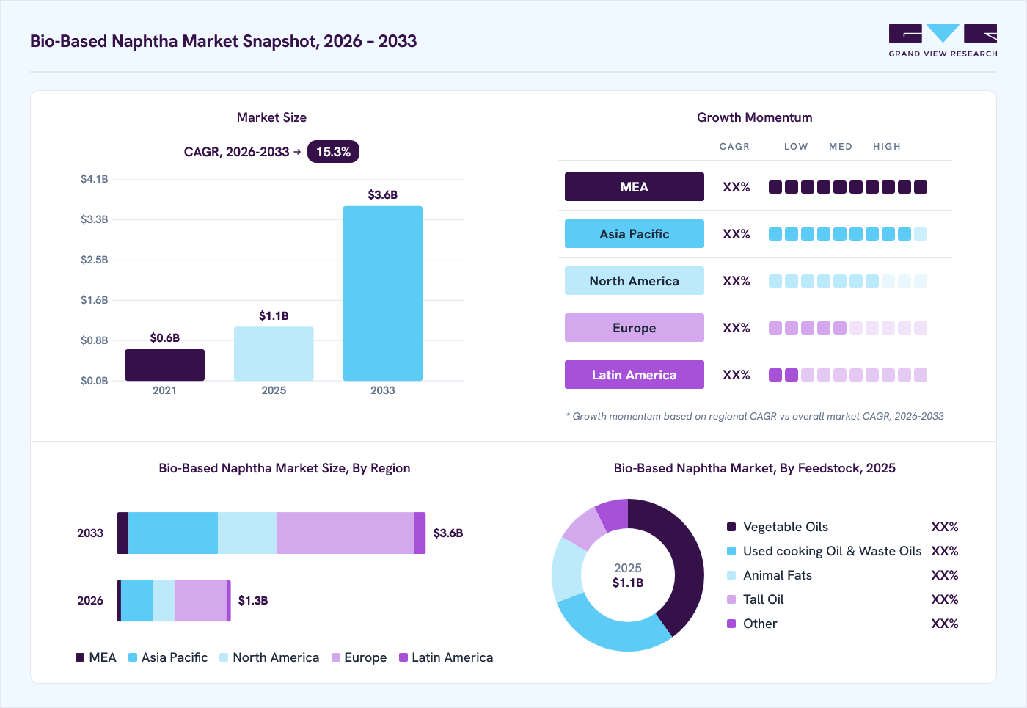Click the Asia Pacific momentum indicator squares

pyautogui.click(x=848, y=234)
